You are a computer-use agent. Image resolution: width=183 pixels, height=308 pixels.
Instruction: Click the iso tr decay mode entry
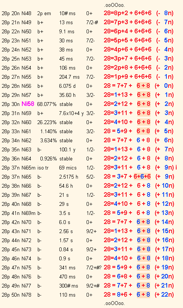click(43, 168)
